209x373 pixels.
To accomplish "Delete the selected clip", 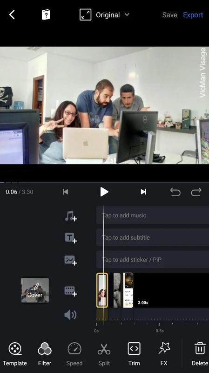I will click(200, 354).
